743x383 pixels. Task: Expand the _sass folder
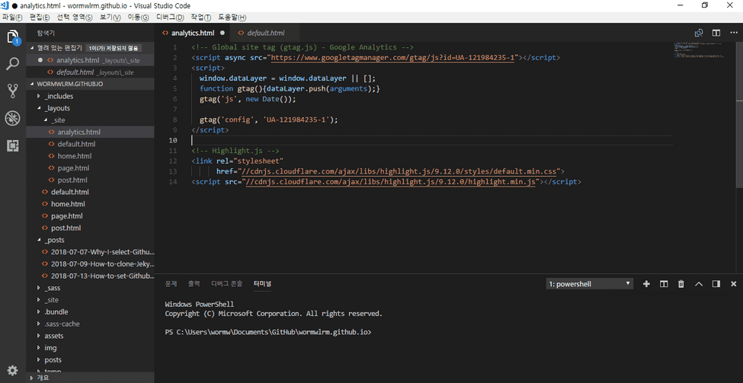click(52, 288)
